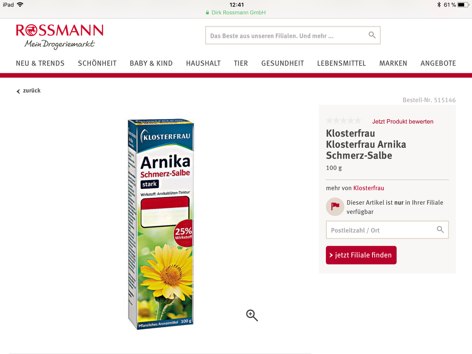Screen dimensions: 472x354
Task: Click the jetzt Filiale finden button
Action: [x=361, y=255]
